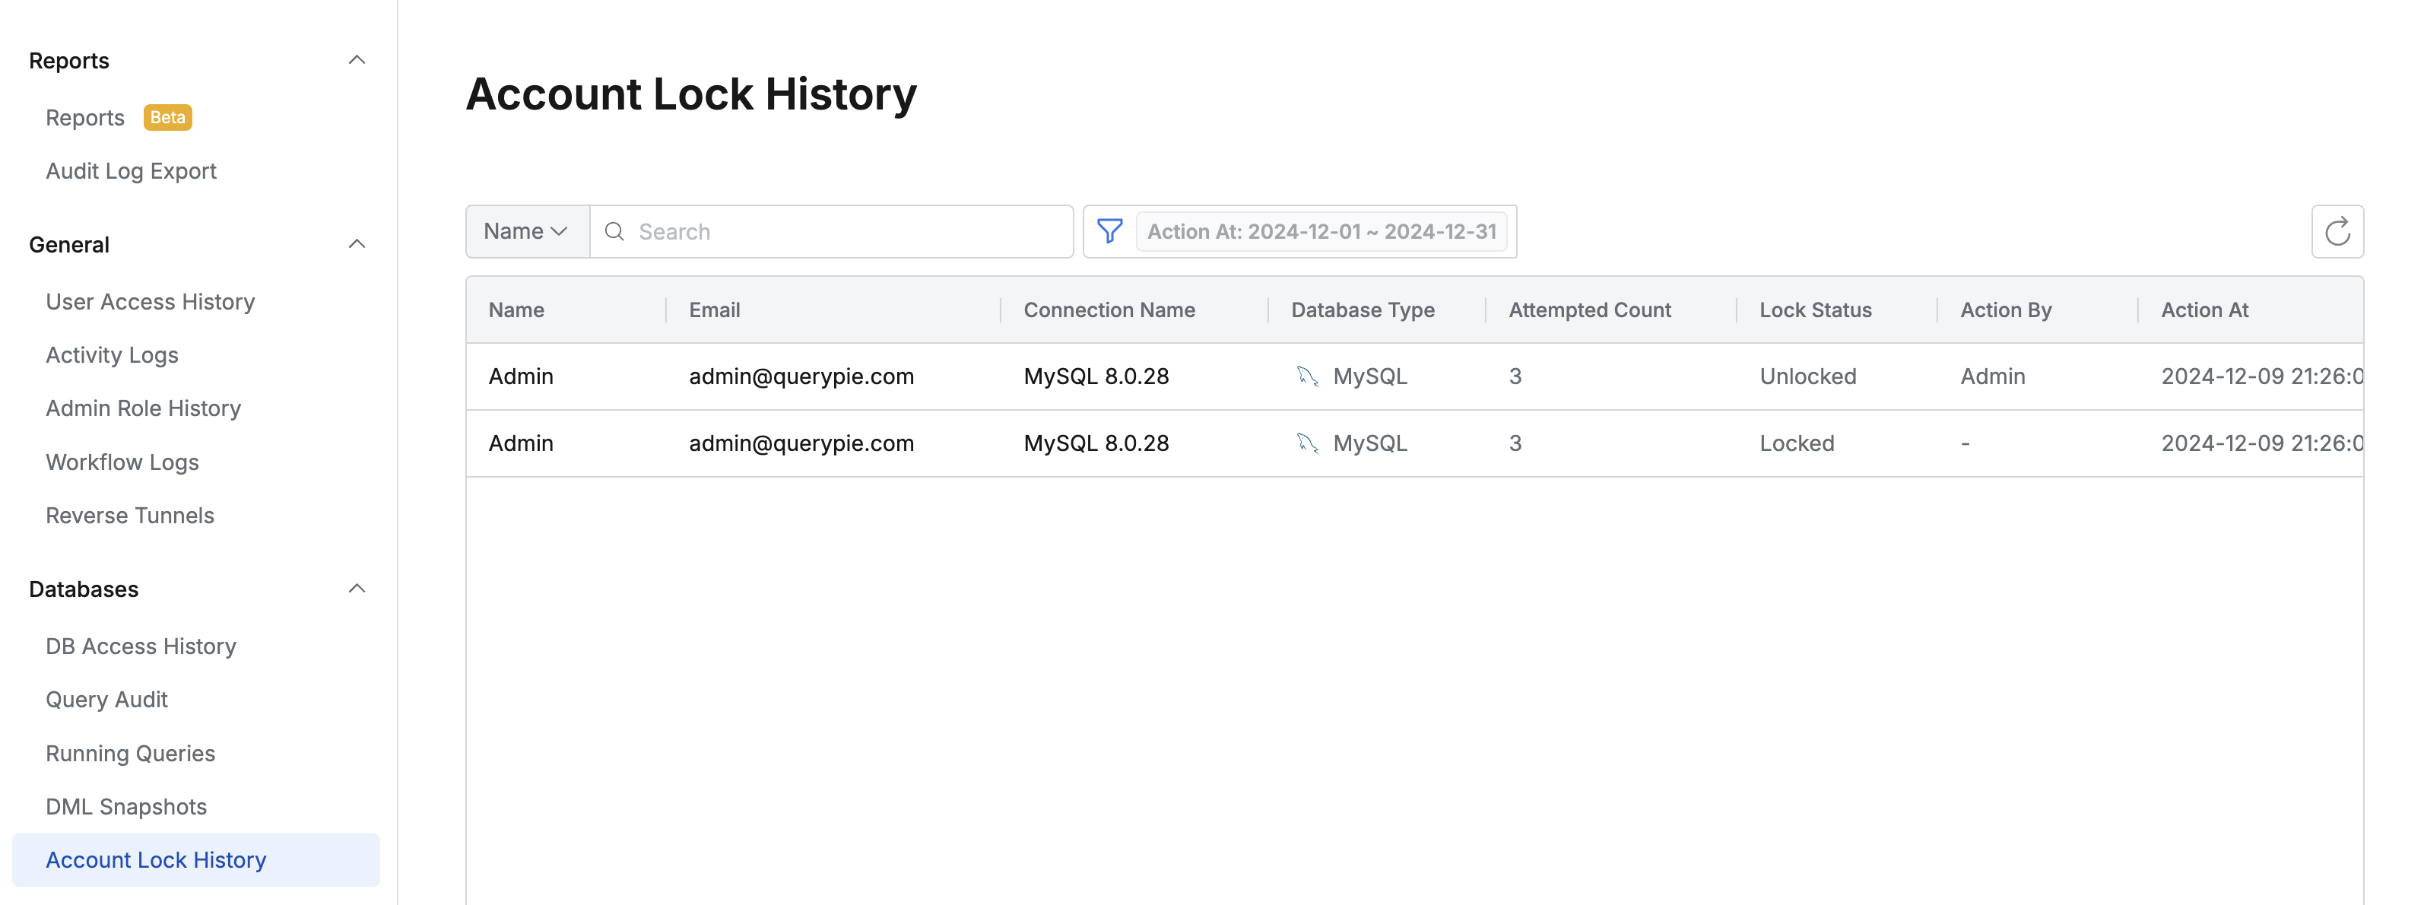This screenshot has width=2424, height=905.
Task: Click the Attempted Count column header
Action: point(1589,310)
